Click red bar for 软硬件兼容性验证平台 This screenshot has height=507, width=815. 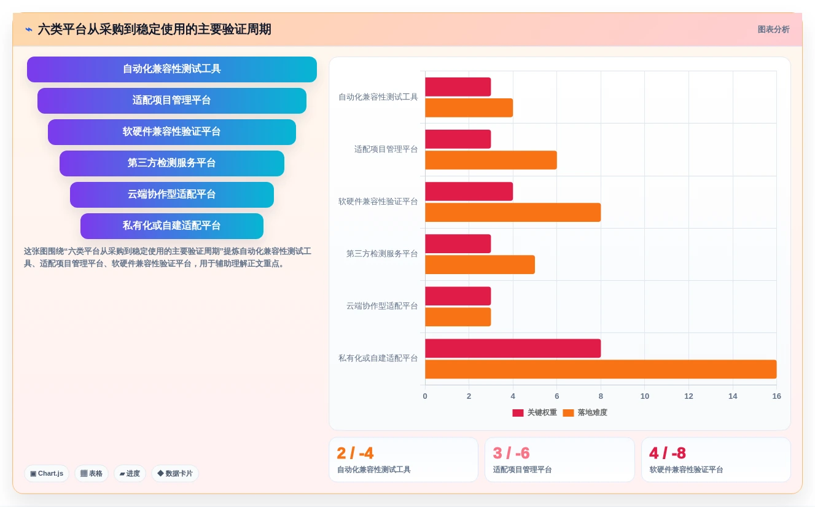[x=469, y=191]
